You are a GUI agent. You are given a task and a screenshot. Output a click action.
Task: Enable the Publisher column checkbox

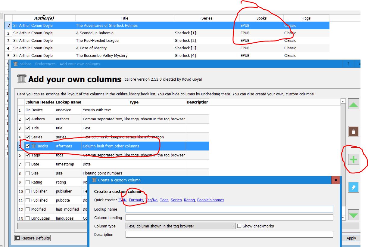pos(28,191)
